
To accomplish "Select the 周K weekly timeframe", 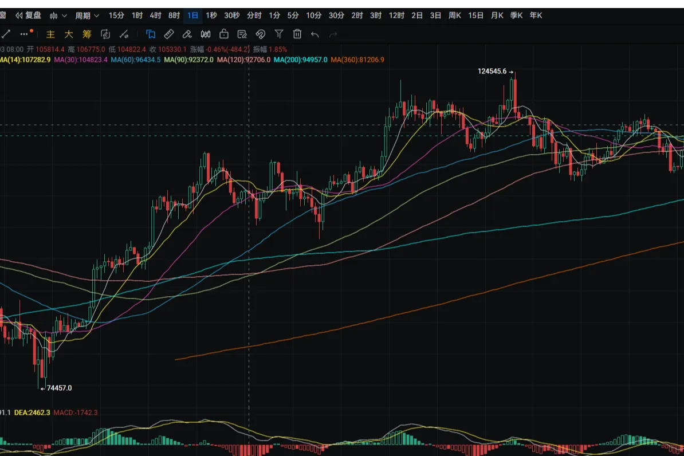I will tap(455, 15).
